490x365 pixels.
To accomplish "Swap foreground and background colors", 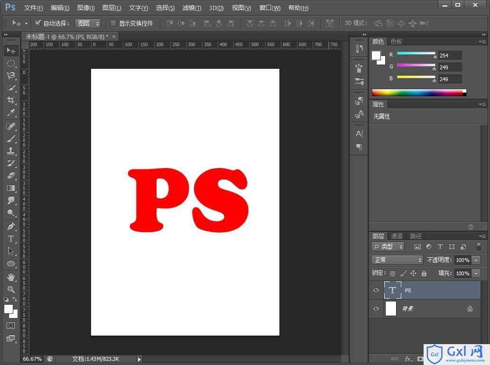I will (x=15, y=299).
